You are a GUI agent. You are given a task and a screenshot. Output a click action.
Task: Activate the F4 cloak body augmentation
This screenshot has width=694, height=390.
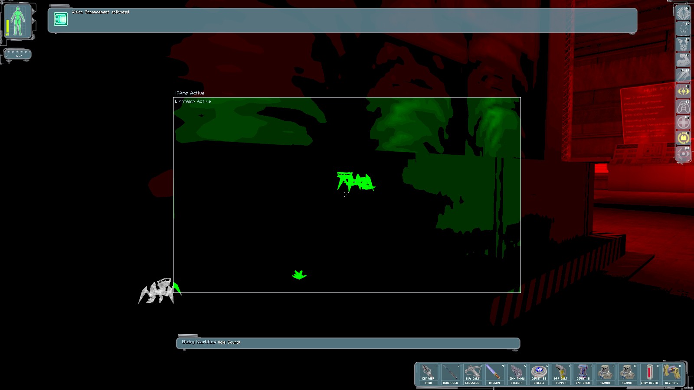pyautogui.click(x=683, y=29)
